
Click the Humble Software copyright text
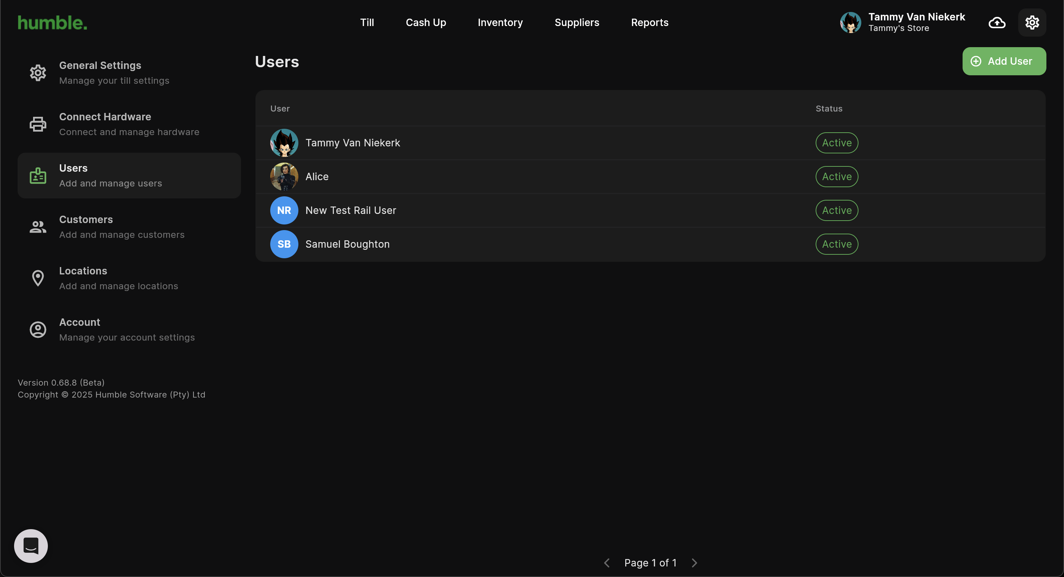coord(112,394)
